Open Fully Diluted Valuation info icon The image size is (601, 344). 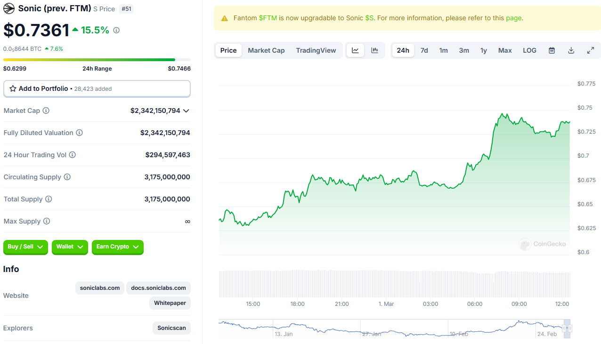pyautogui.click(x=80, y=133)
